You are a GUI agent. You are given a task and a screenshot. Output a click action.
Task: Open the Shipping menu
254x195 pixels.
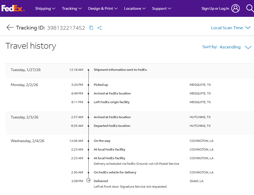pyautogui.click(x=45, y=8)
